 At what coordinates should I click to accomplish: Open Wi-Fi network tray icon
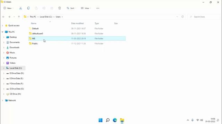[197, 120]
